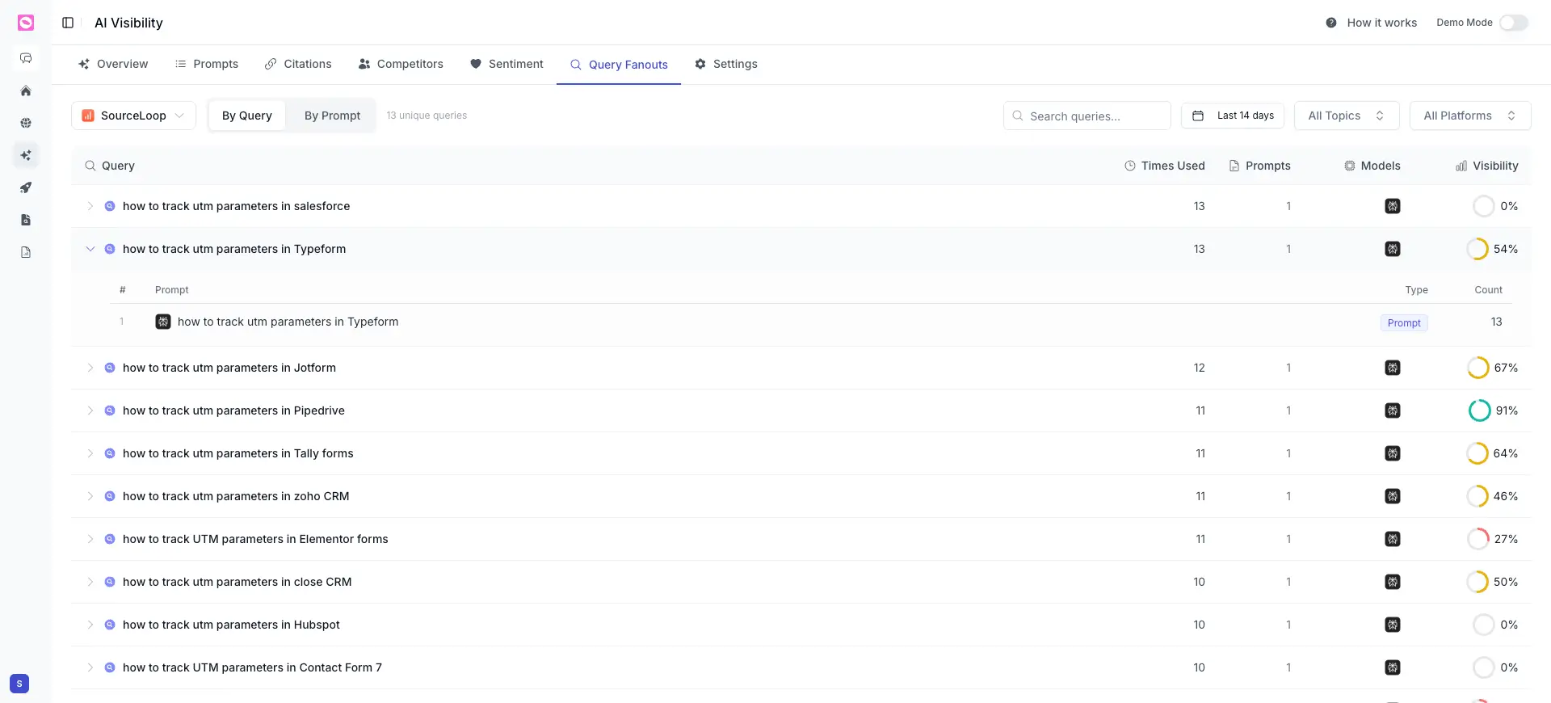This screenshot has width=1551, height=703.
Task: Open Last 14 days date picker
Action: coord(1233,116)
